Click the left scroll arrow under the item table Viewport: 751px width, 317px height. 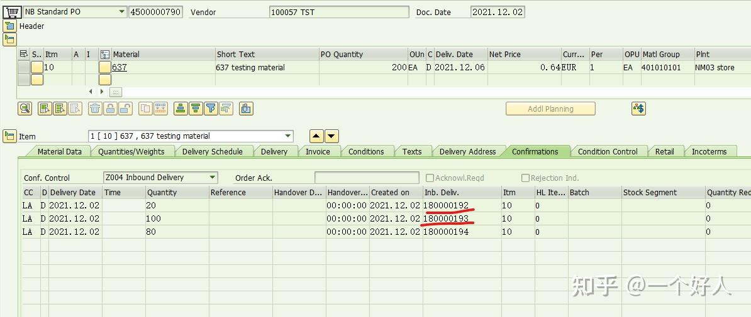(x=91, y=91)
